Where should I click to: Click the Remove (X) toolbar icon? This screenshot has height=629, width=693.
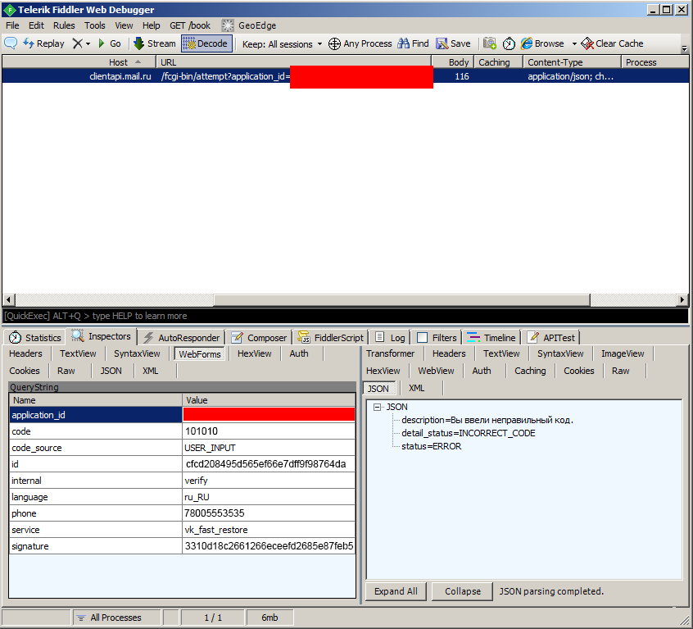[77, 43]
